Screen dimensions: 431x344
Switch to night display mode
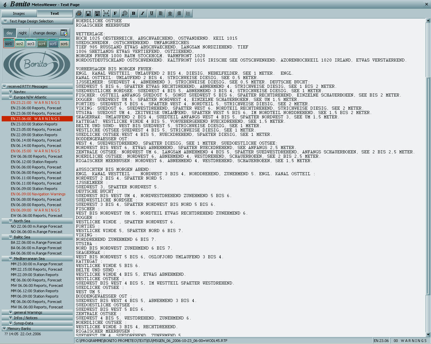click(23, 33)
